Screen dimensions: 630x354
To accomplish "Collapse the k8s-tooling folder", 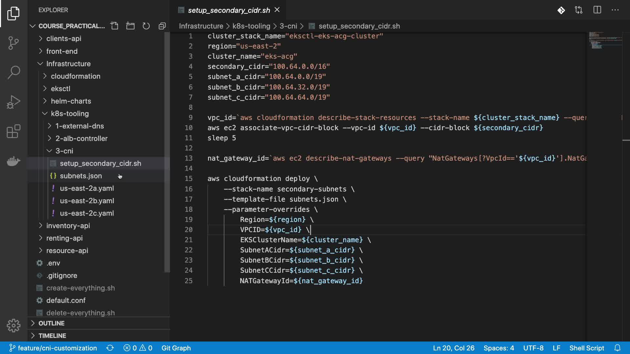I will (x=70, y=114).
